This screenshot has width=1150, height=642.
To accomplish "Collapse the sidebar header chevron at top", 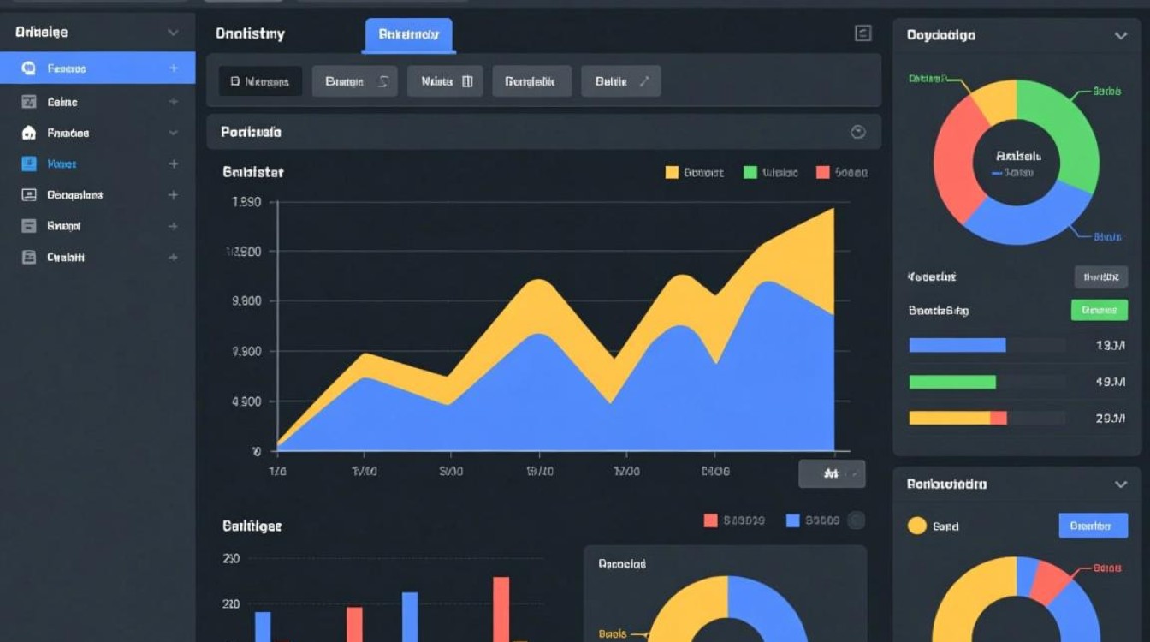I will [x=173, y=33].
